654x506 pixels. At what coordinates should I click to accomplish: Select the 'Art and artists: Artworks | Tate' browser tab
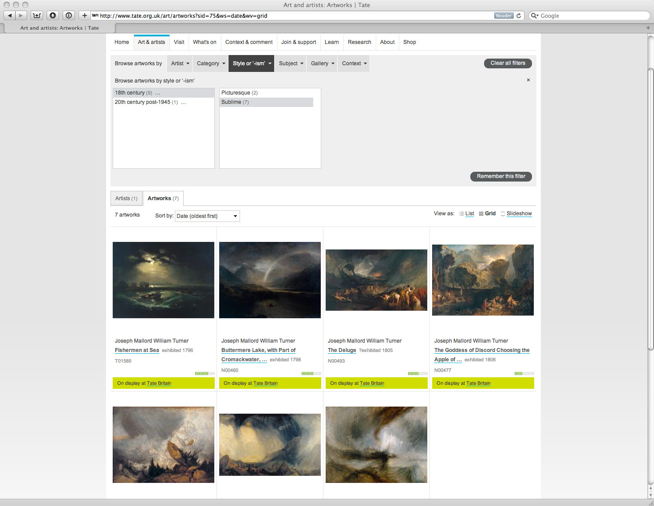point(59,28)
